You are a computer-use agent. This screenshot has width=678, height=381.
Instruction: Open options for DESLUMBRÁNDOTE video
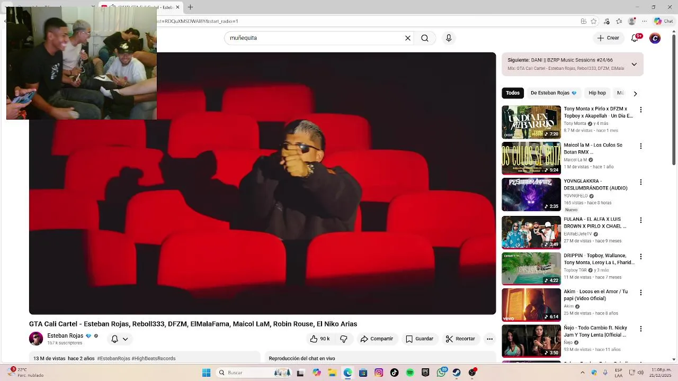click(641, 182)
